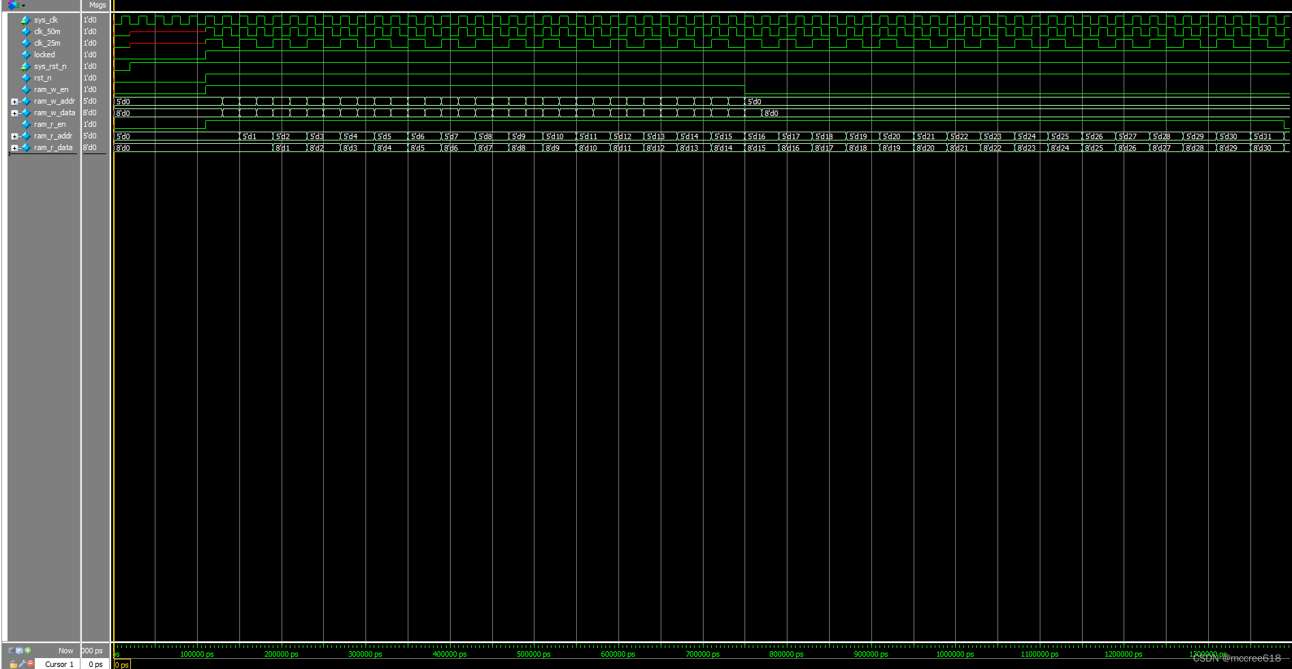
Task: Click the 1000000 ps timeline label
Action: (x=955, y=654)
